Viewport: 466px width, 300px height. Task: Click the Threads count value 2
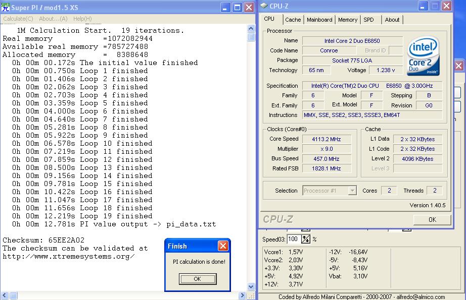(x=435, y=190)
